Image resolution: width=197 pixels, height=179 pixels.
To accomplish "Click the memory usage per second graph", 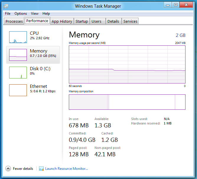I will 127,64.
